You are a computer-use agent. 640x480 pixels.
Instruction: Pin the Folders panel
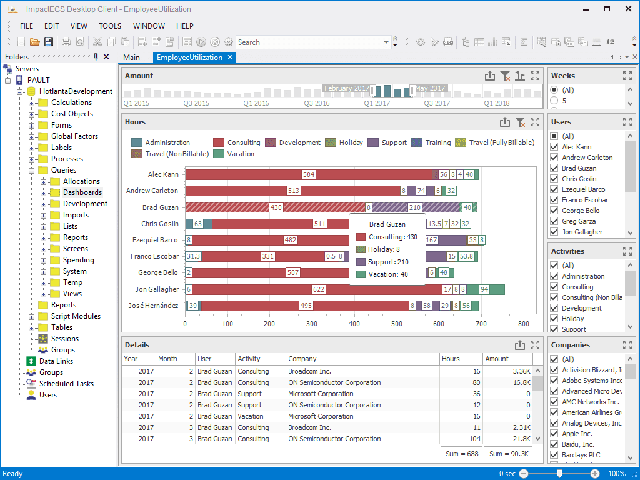coord(96,57)
